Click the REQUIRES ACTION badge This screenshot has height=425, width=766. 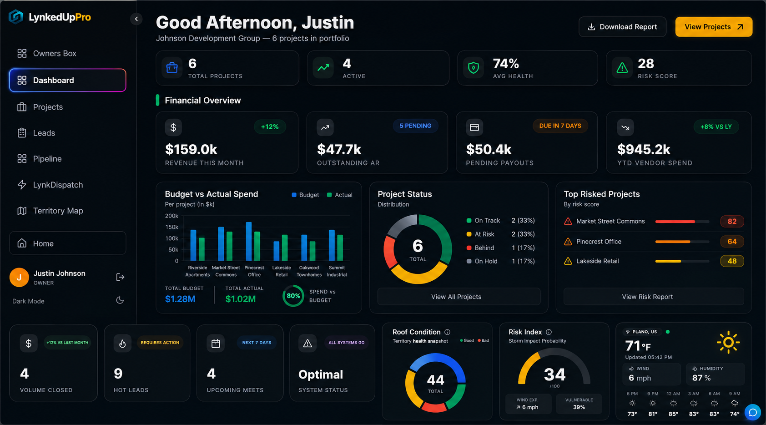(160, 343)
